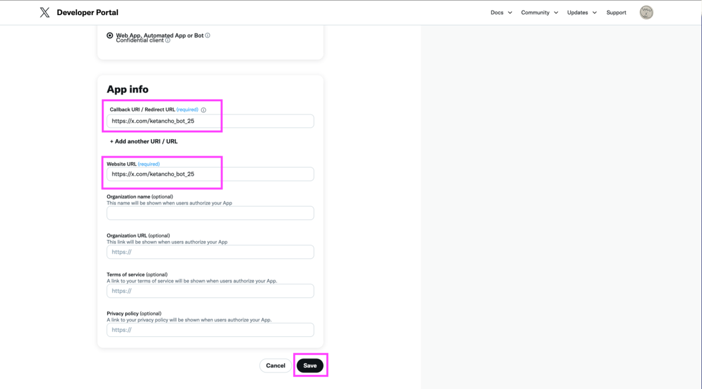Focus the Privacy policy field
702x389 pixels.
(x=210, y=329)
